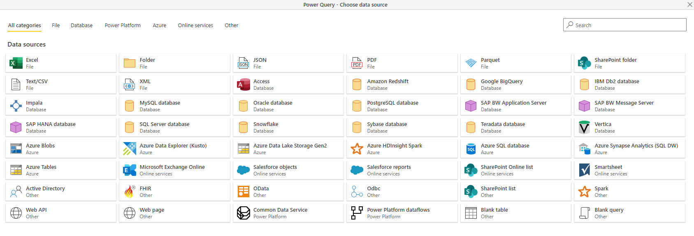Click the Salesforce objects cloud icon

click(x=243, y=170)
